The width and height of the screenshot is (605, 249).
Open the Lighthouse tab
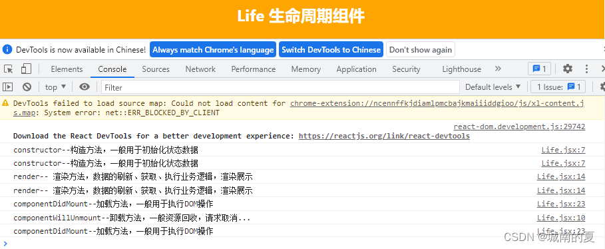coord(461,69)
